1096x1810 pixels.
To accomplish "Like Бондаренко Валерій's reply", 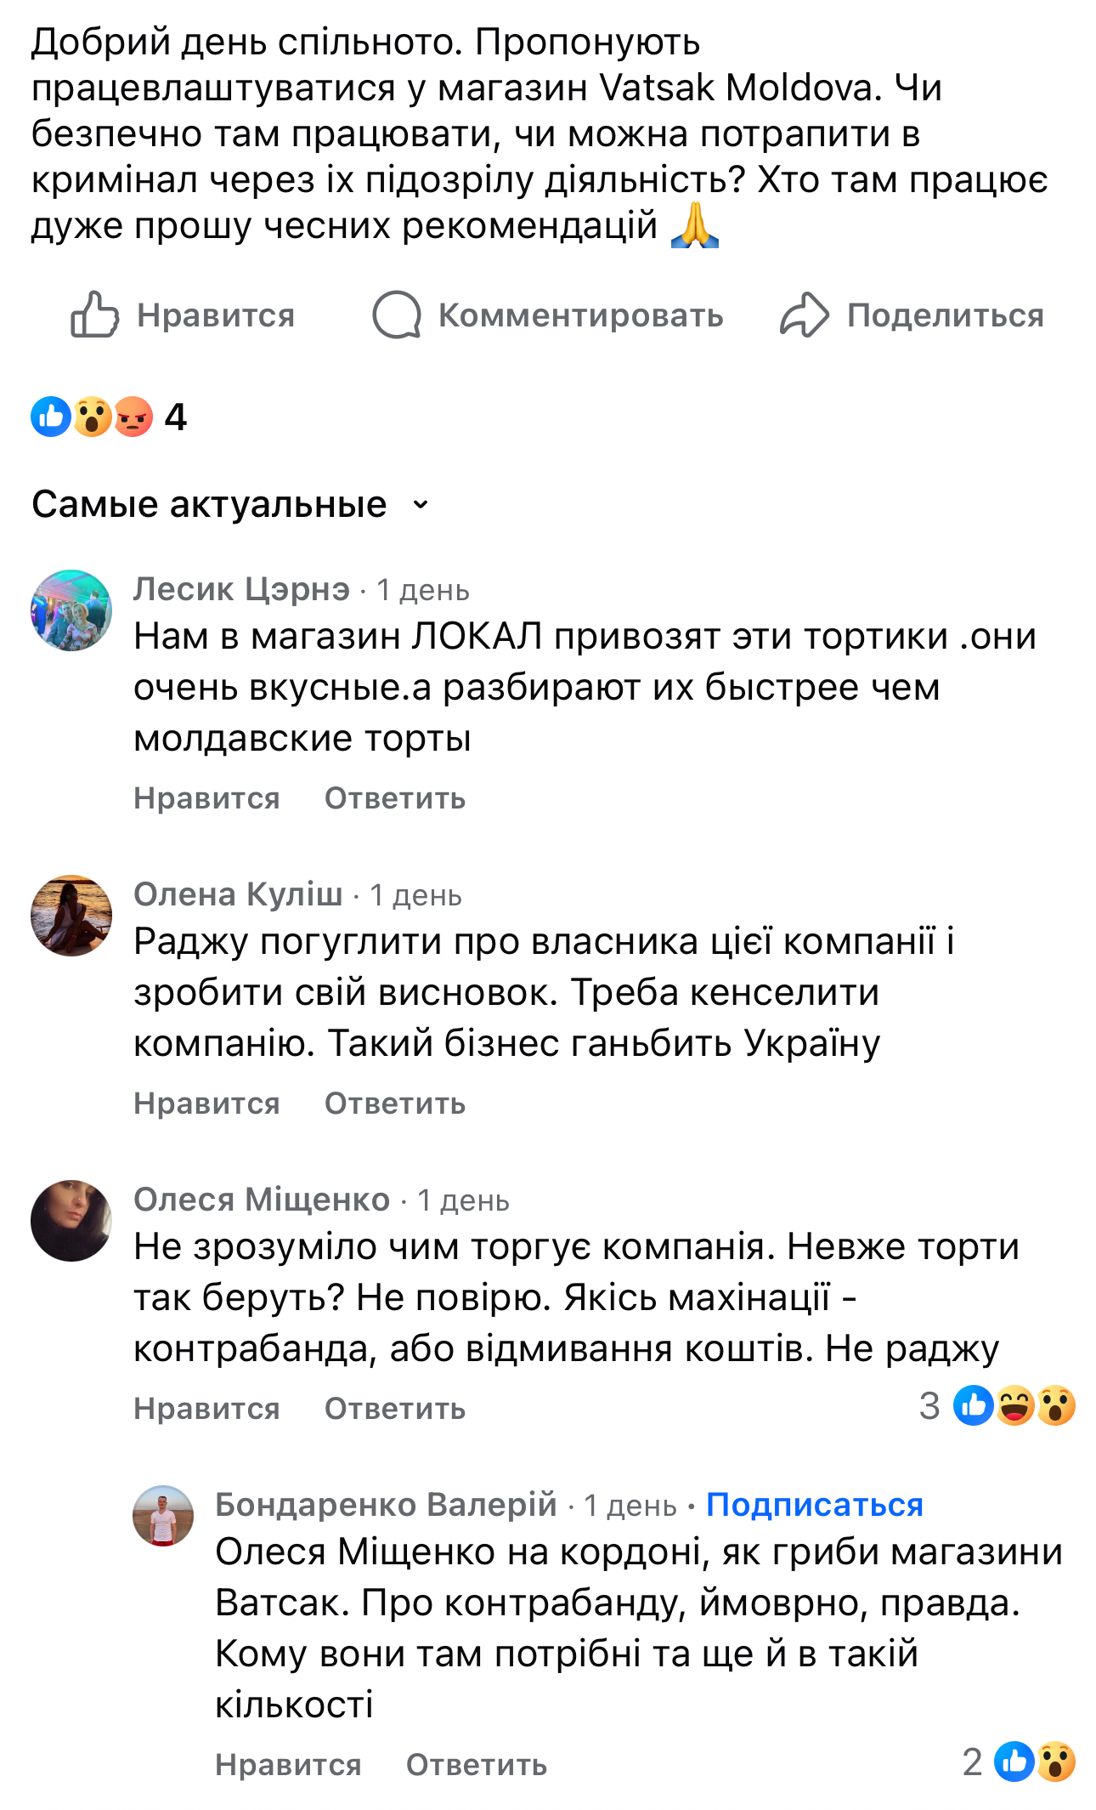I will pos(288,1765).
